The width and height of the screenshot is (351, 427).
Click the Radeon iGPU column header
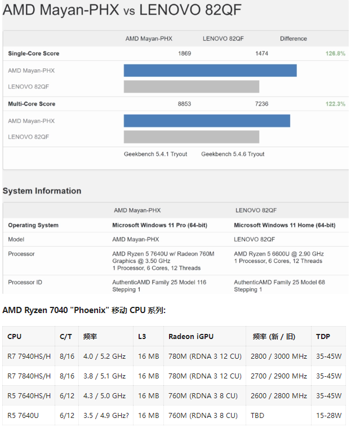point(192,336)
